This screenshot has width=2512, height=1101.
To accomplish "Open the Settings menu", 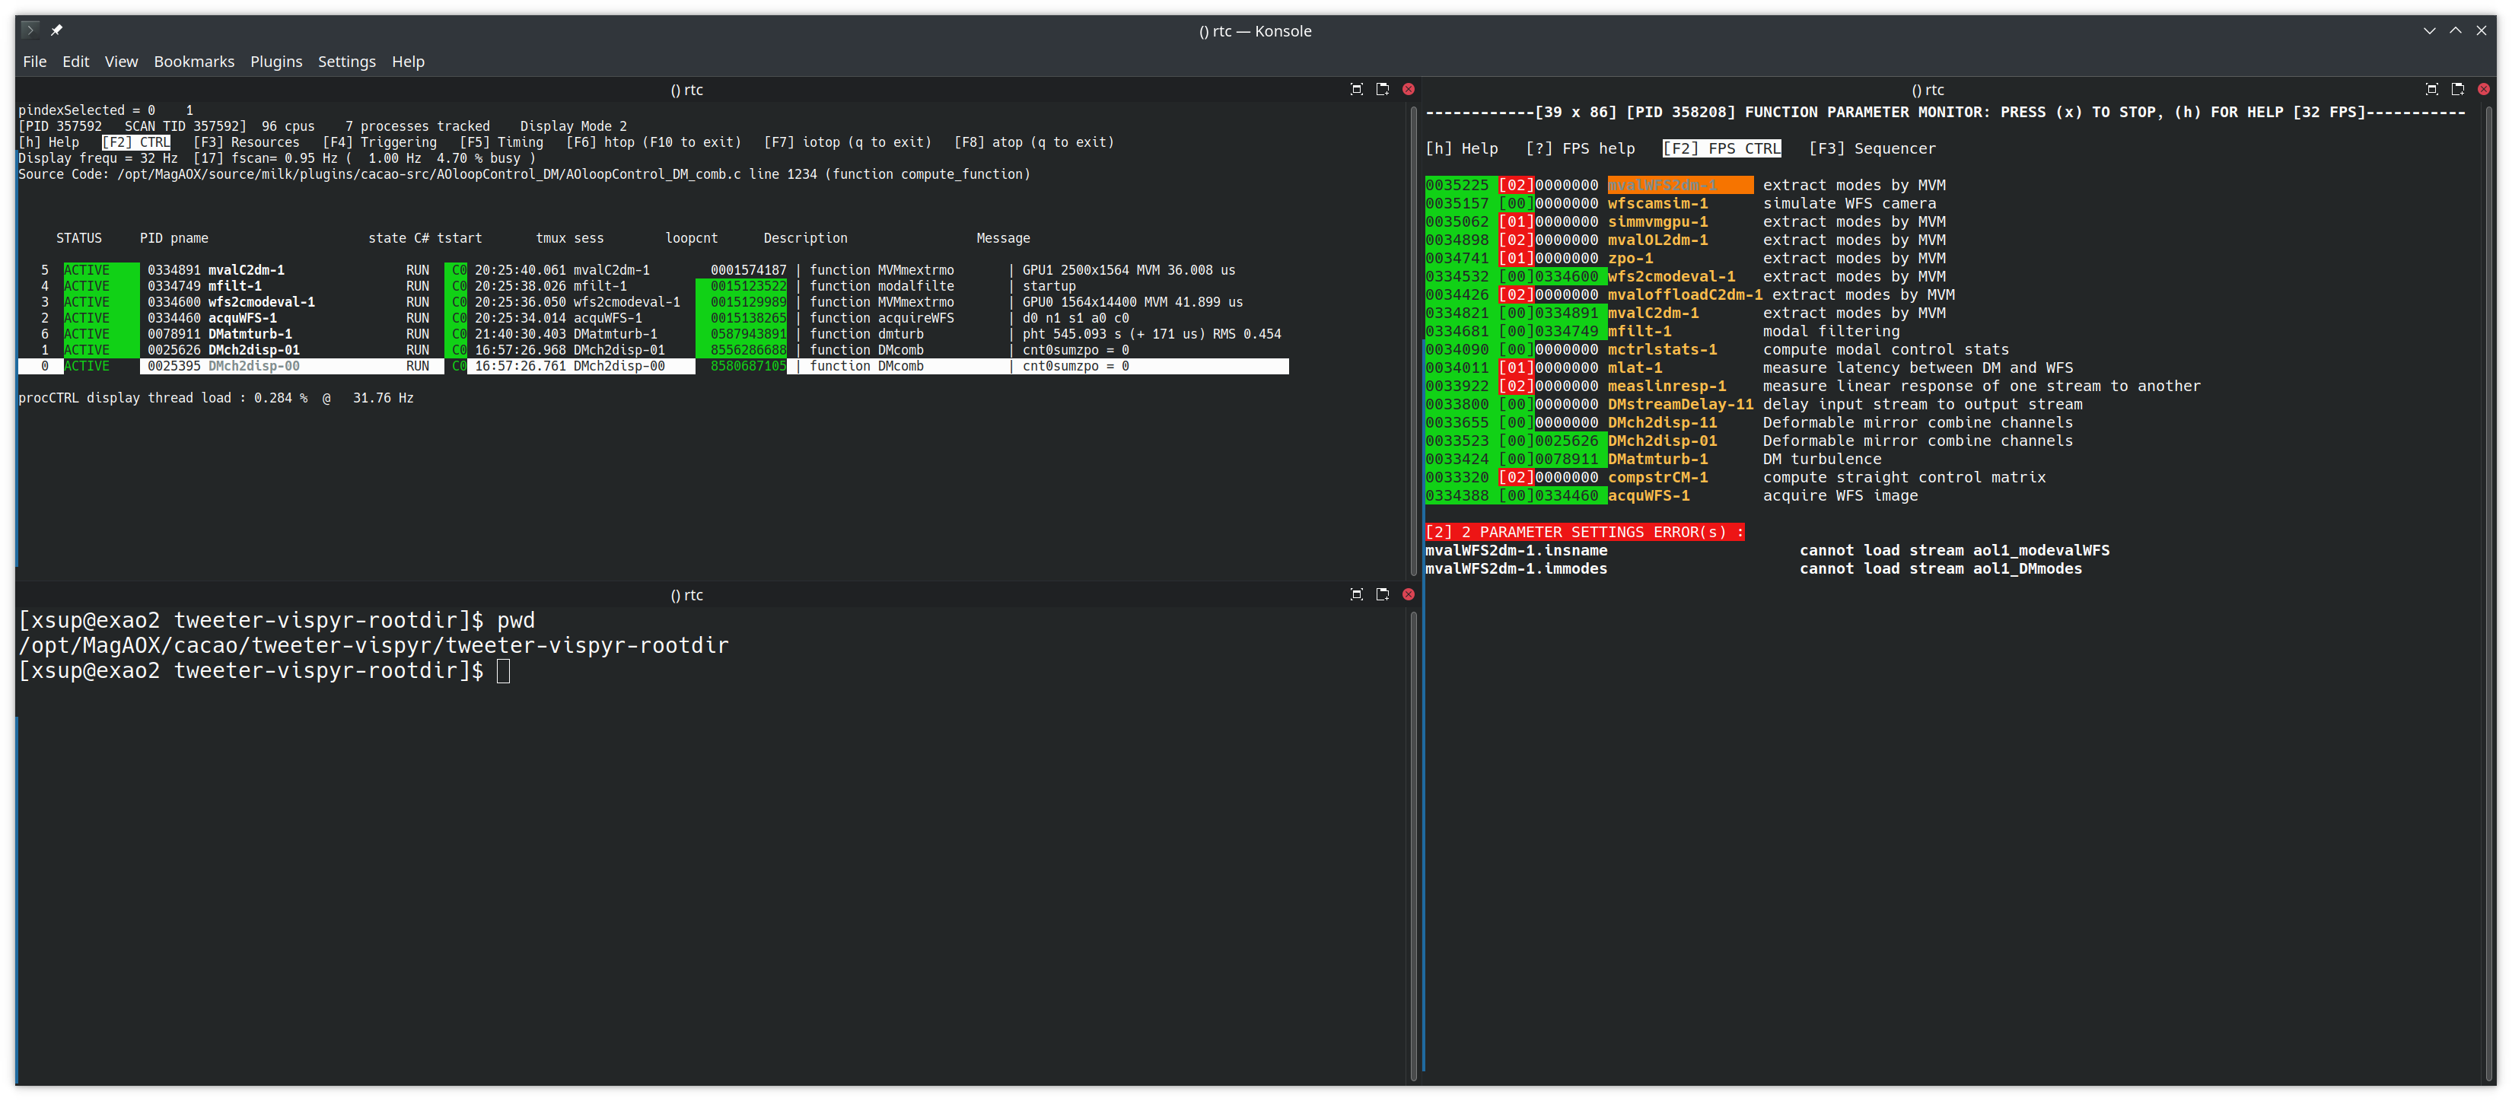I will pos(346,62).
